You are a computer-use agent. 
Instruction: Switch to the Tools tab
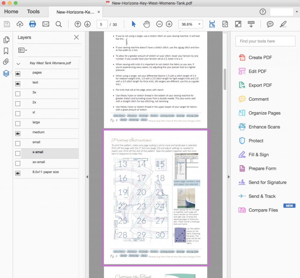pyautogui.click(x=33, y=12)
